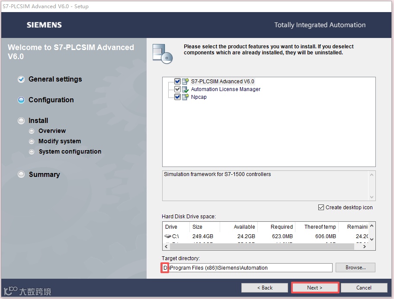Image resolution: width=394 pixels, height=299 pixels.
Task: Click the Next > button
Action: (315, 288)
